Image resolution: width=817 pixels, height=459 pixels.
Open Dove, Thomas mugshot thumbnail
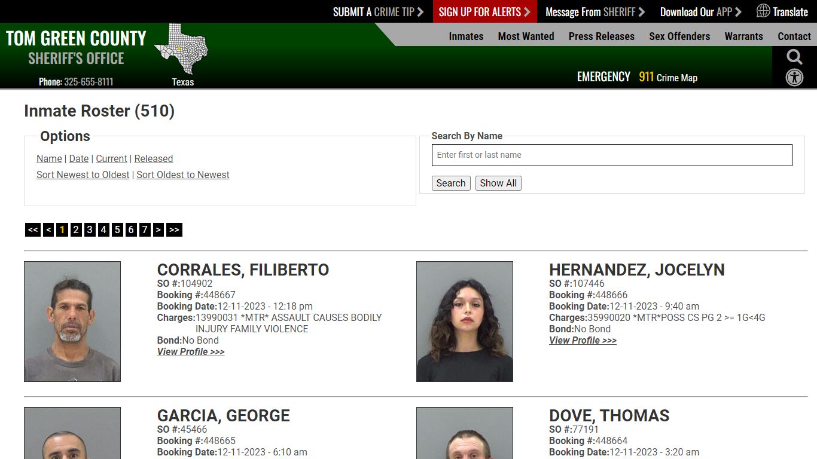click(x=465, y=433)
